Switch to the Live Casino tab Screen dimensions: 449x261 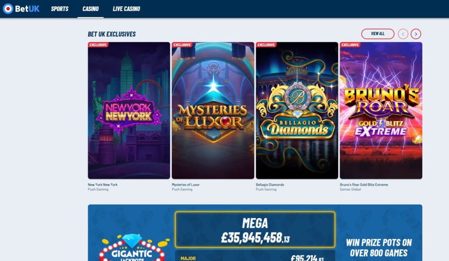click(126, 9)
